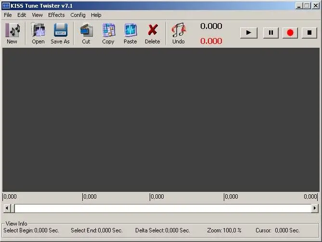Screen dimensions: 322x242
Task: Click the first 0,000 timeline ruler marker
Action: click(x=10, y=197)
